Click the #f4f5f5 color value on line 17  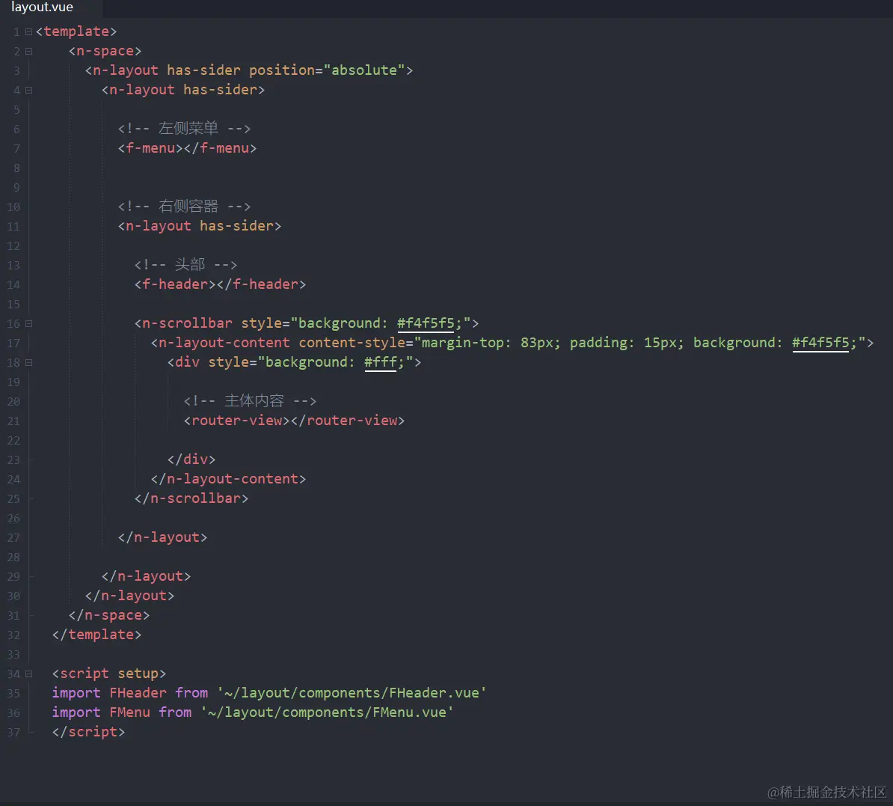pos(820,343)
